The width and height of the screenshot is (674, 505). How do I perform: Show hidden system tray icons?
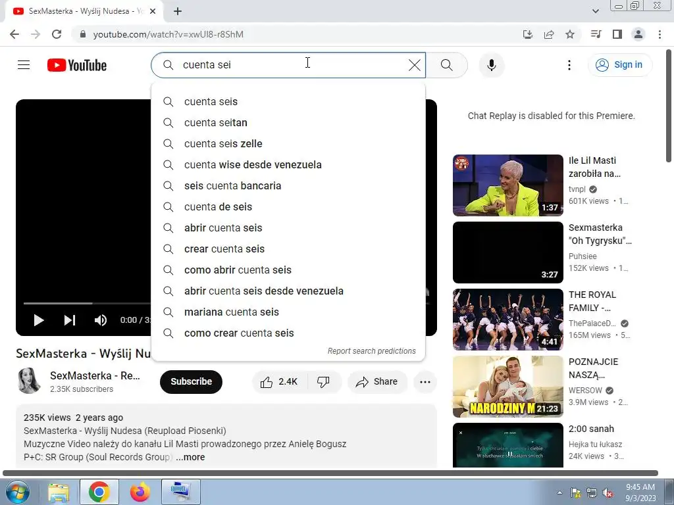pyautogui.click(x=559, y=493)
